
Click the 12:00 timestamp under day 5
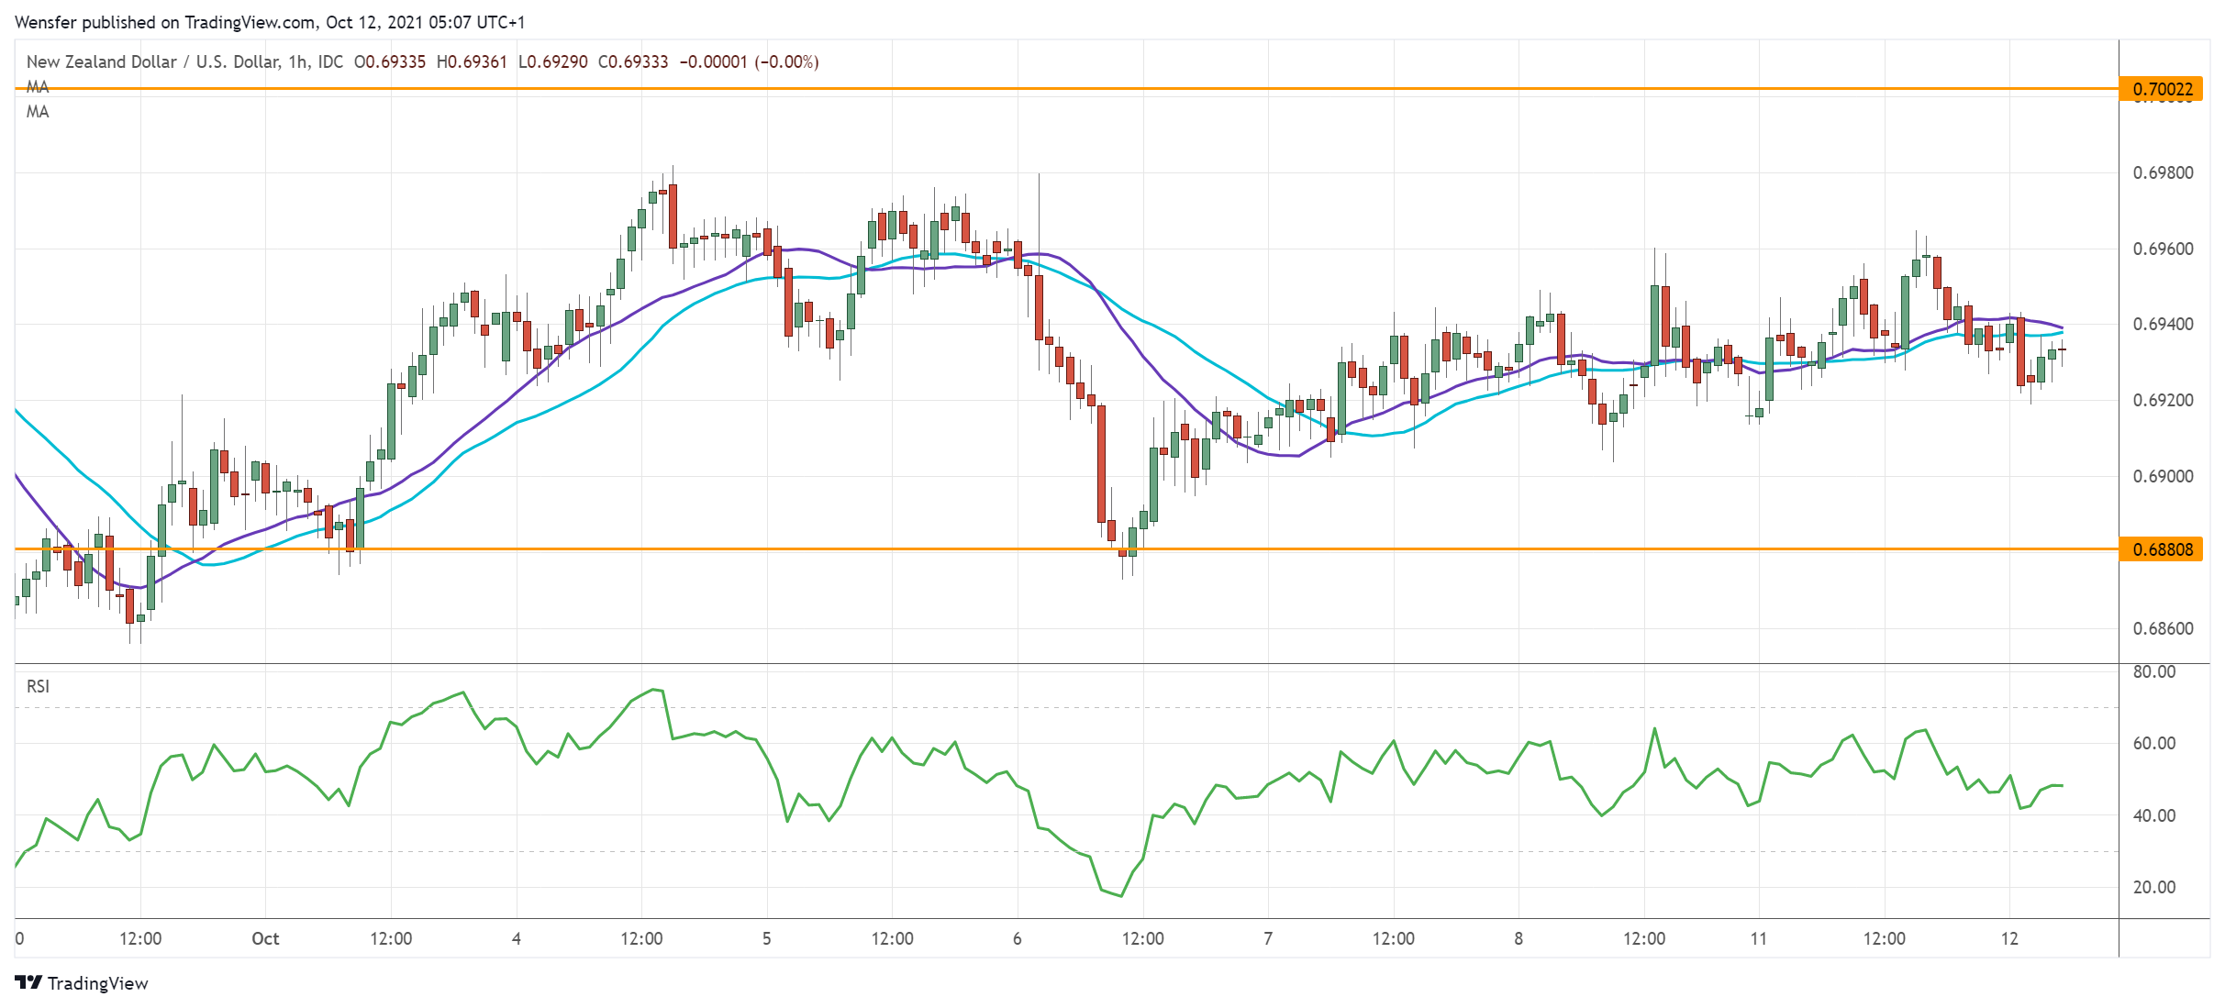point(895,939)
